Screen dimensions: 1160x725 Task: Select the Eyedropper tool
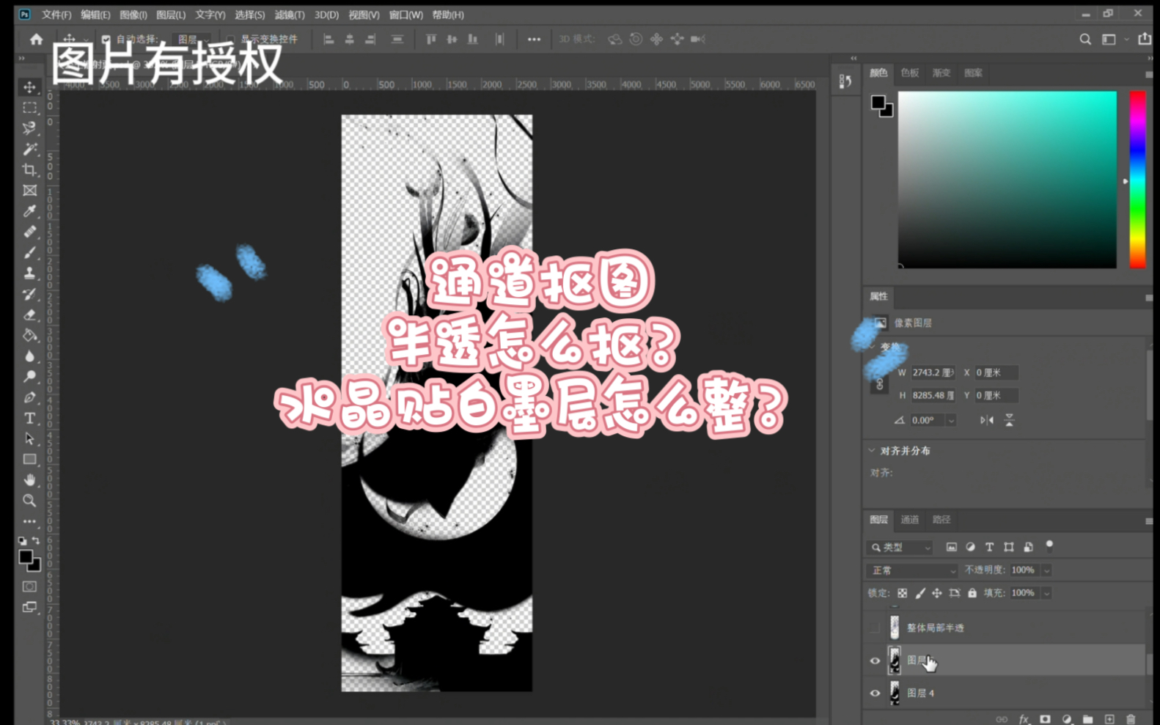(29, 211)
